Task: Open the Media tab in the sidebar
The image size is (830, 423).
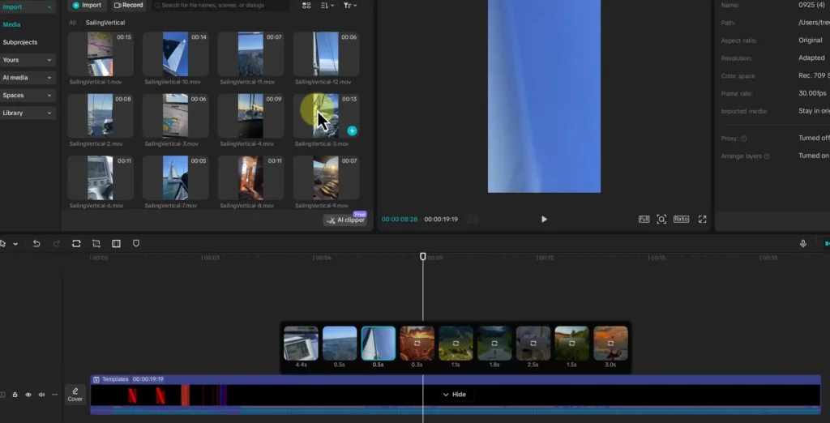Action: point(11,24)
